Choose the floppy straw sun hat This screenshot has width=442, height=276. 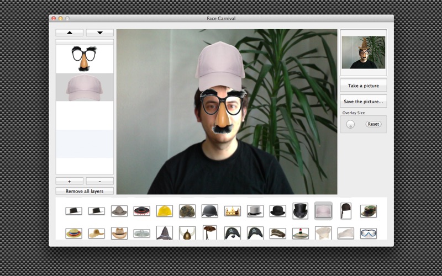(96, 233)
